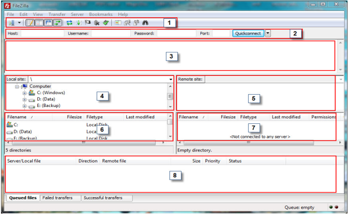Click the Port input field
The image size is (348, 214).
[x=221, y=33]
